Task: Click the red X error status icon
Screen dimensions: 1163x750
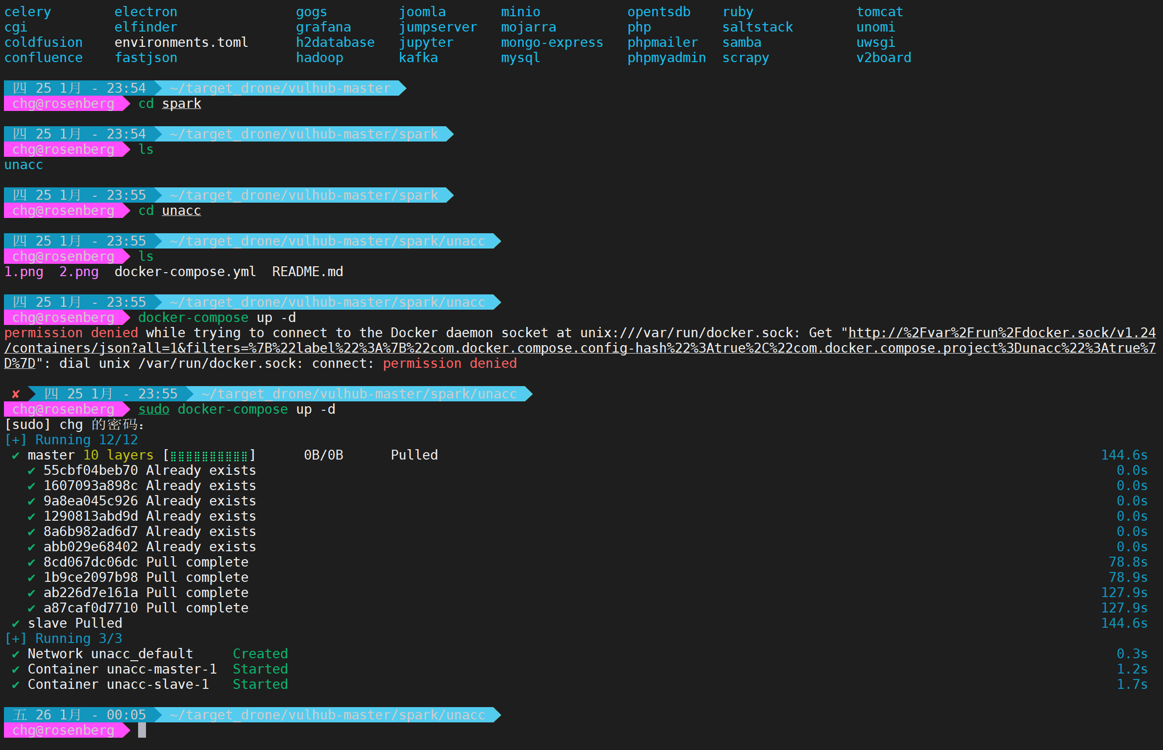Action: point(16,394)
